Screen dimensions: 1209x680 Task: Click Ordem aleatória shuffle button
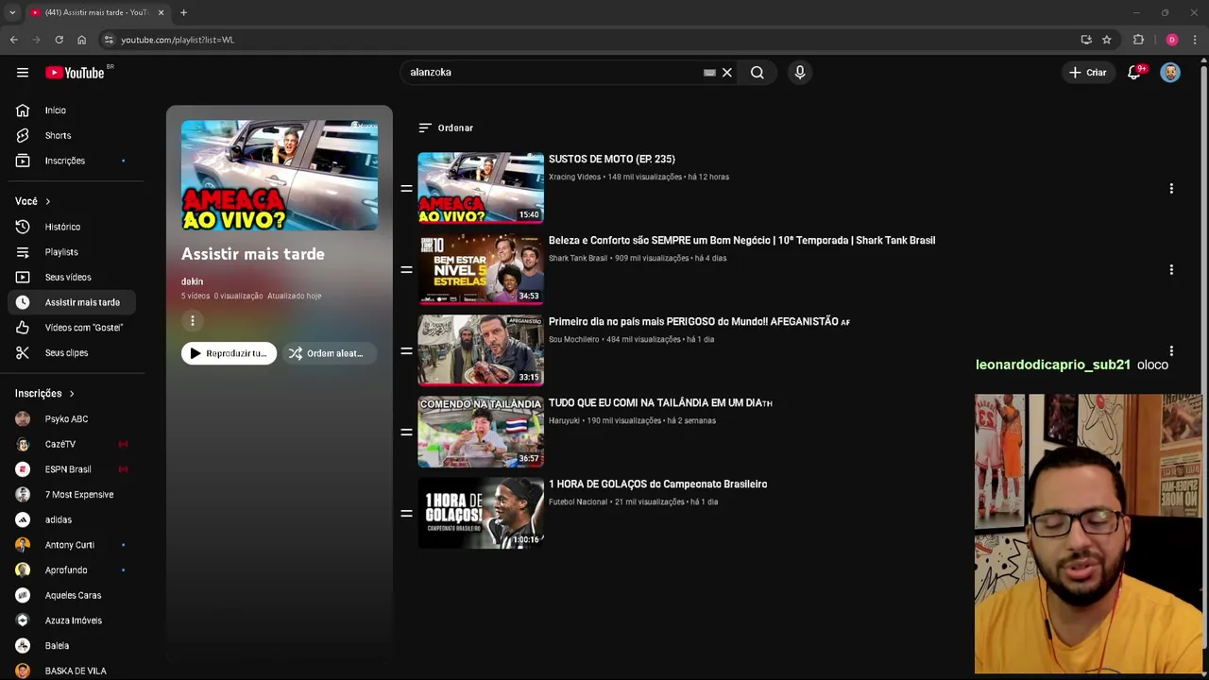(x=328, y=353)
